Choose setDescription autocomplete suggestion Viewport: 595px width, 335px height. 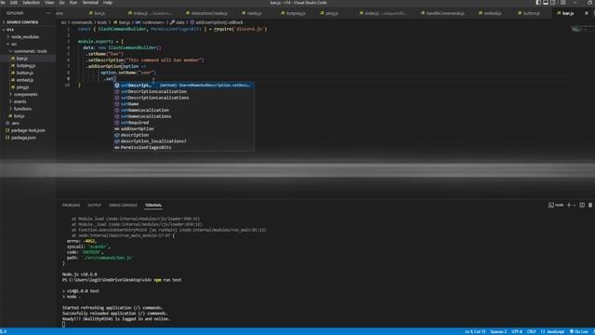[x=184, y=85]
